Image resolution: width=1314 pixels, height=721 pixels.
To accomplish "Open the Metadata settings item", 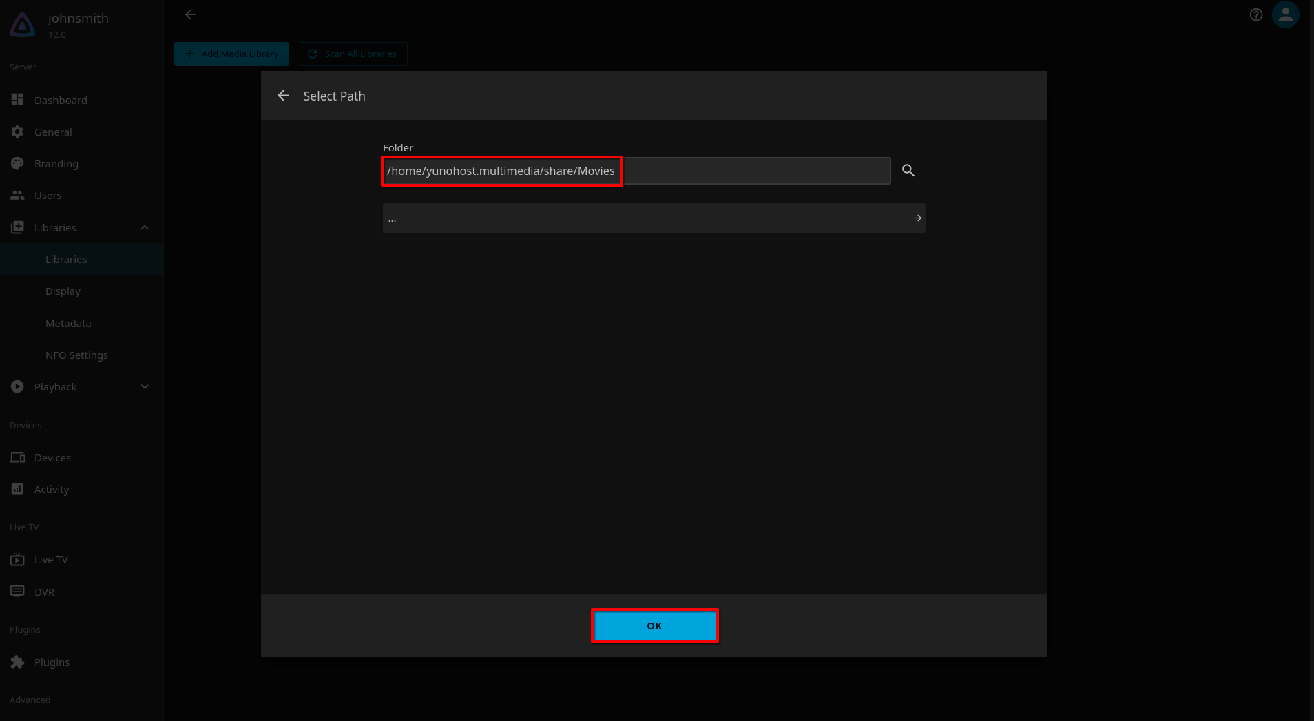I will [82, 323].
